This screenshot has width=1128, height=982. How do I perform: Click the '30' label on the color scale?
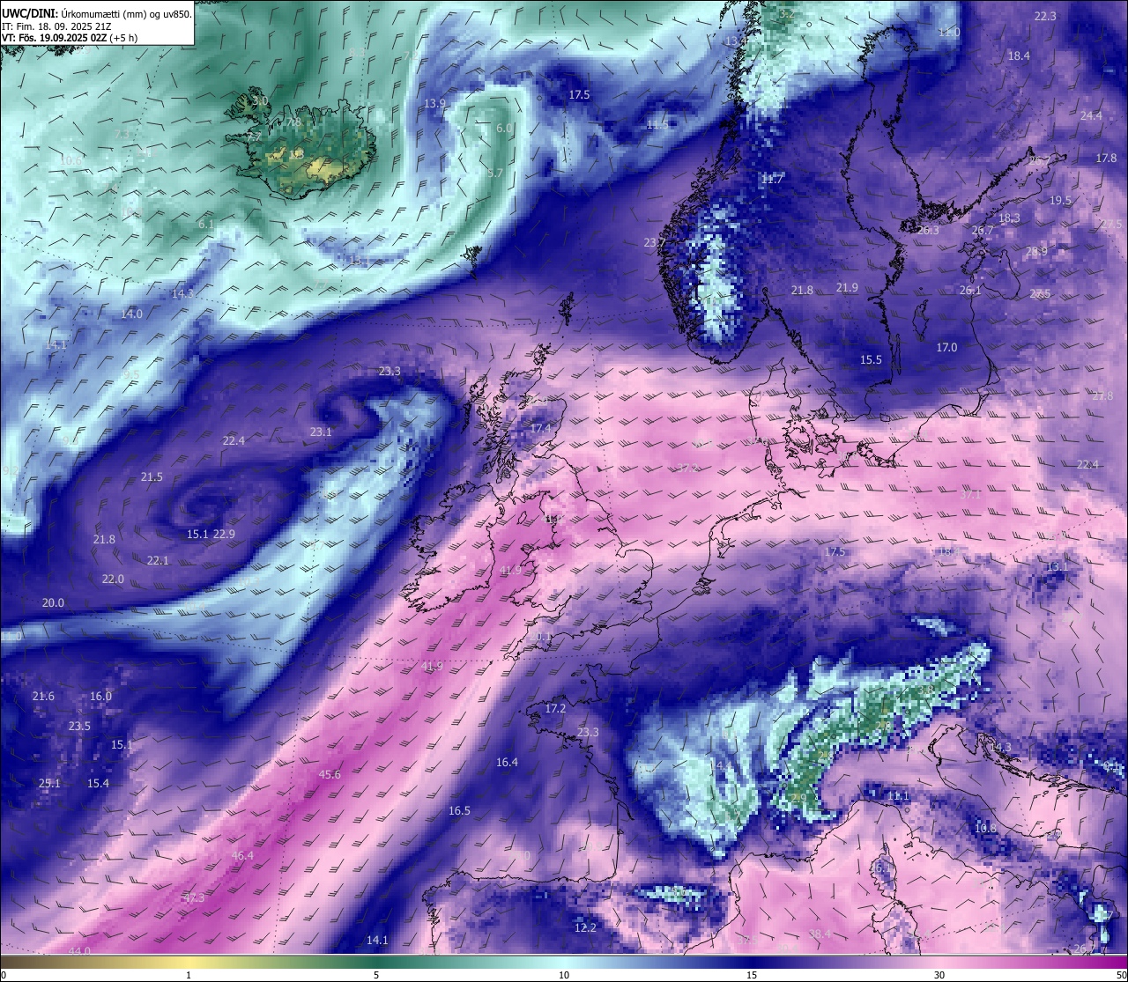point(939,975)
